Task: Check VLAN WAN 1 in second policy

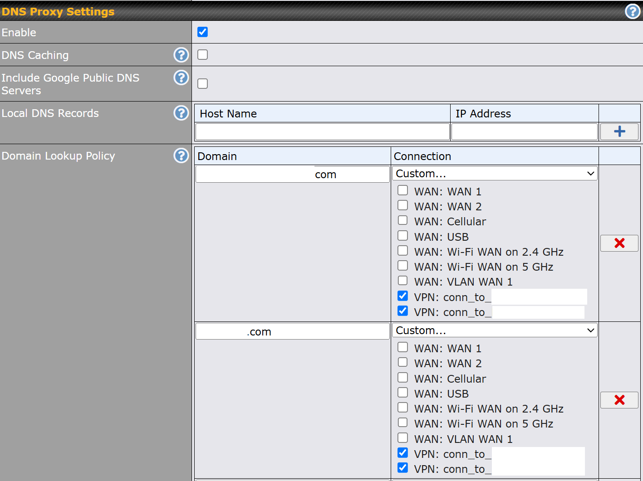Action: pos(402,437)
